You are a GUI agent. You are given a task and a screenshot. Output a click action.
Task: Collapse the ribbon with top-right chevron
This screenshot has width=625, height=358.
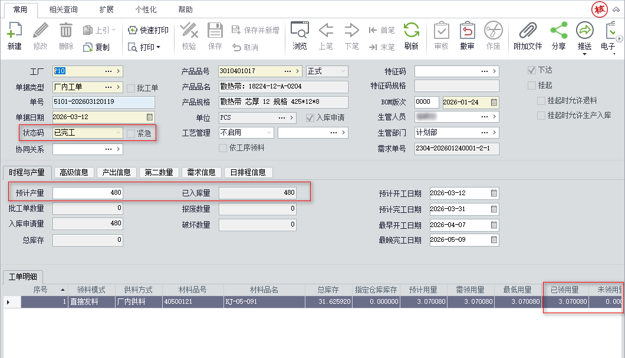[616, 9]
